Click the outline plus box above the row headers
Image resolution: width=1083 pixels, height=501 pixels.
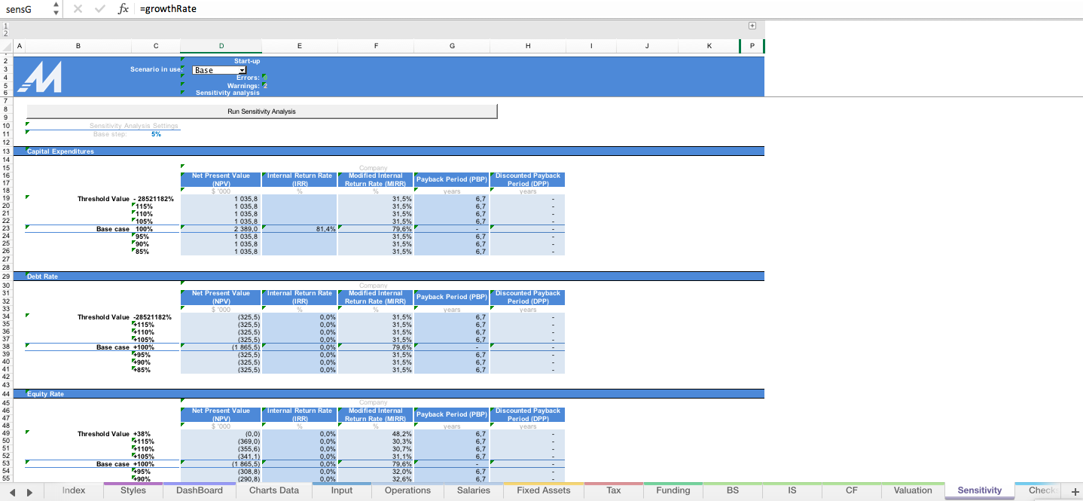[752, 25]
